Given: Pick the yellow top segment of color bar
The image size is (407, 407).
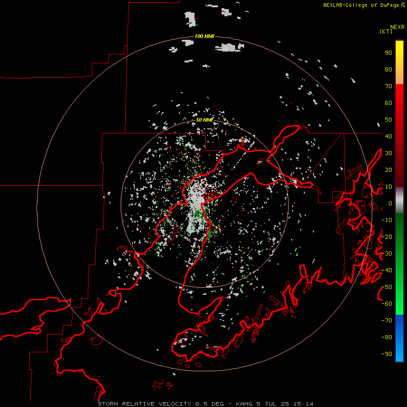Looking at the screenshot, I should click(x=399, y=62).
